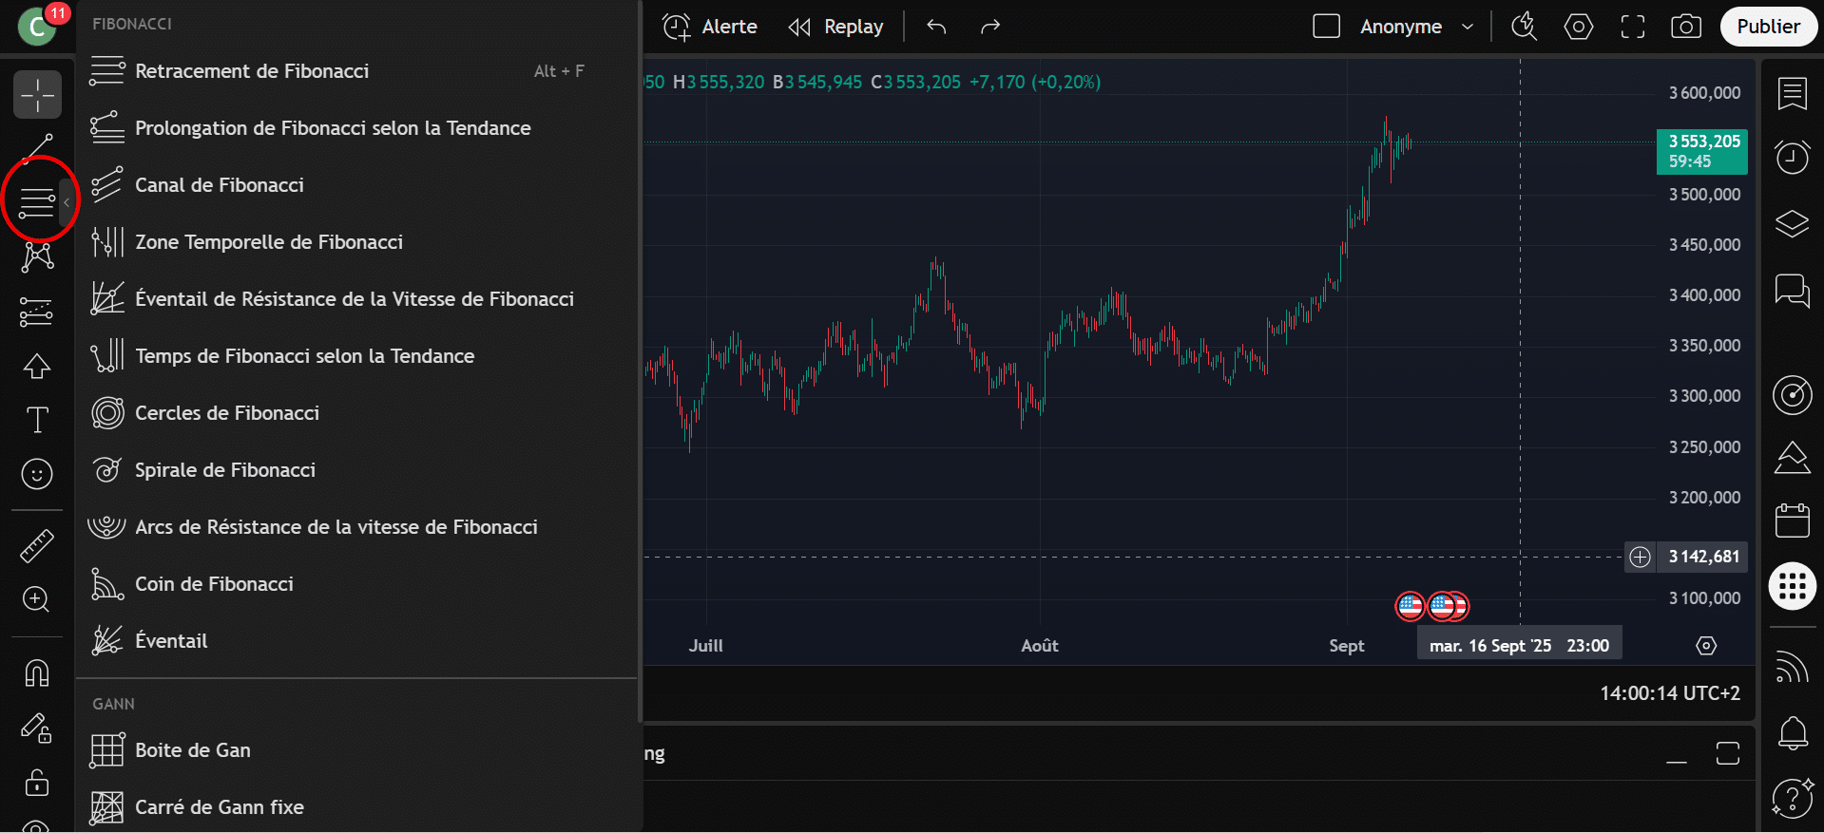Take a chart snapshot with camera icon
Screen dimensions: 1824x833
(x=1685, y=27)
